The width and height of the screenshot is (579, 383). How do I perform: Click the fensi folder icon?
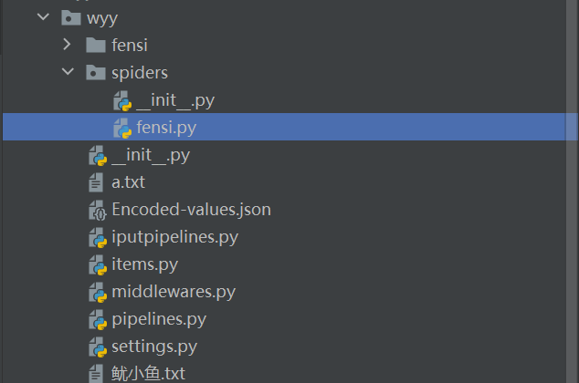point(95,45)
